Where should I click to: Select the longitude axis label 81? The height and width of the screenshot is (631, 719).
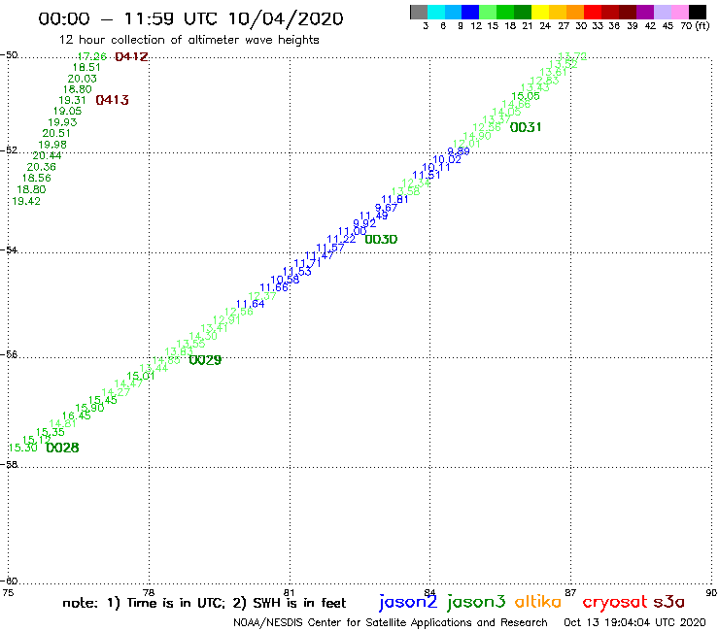(x=289, y=593)
